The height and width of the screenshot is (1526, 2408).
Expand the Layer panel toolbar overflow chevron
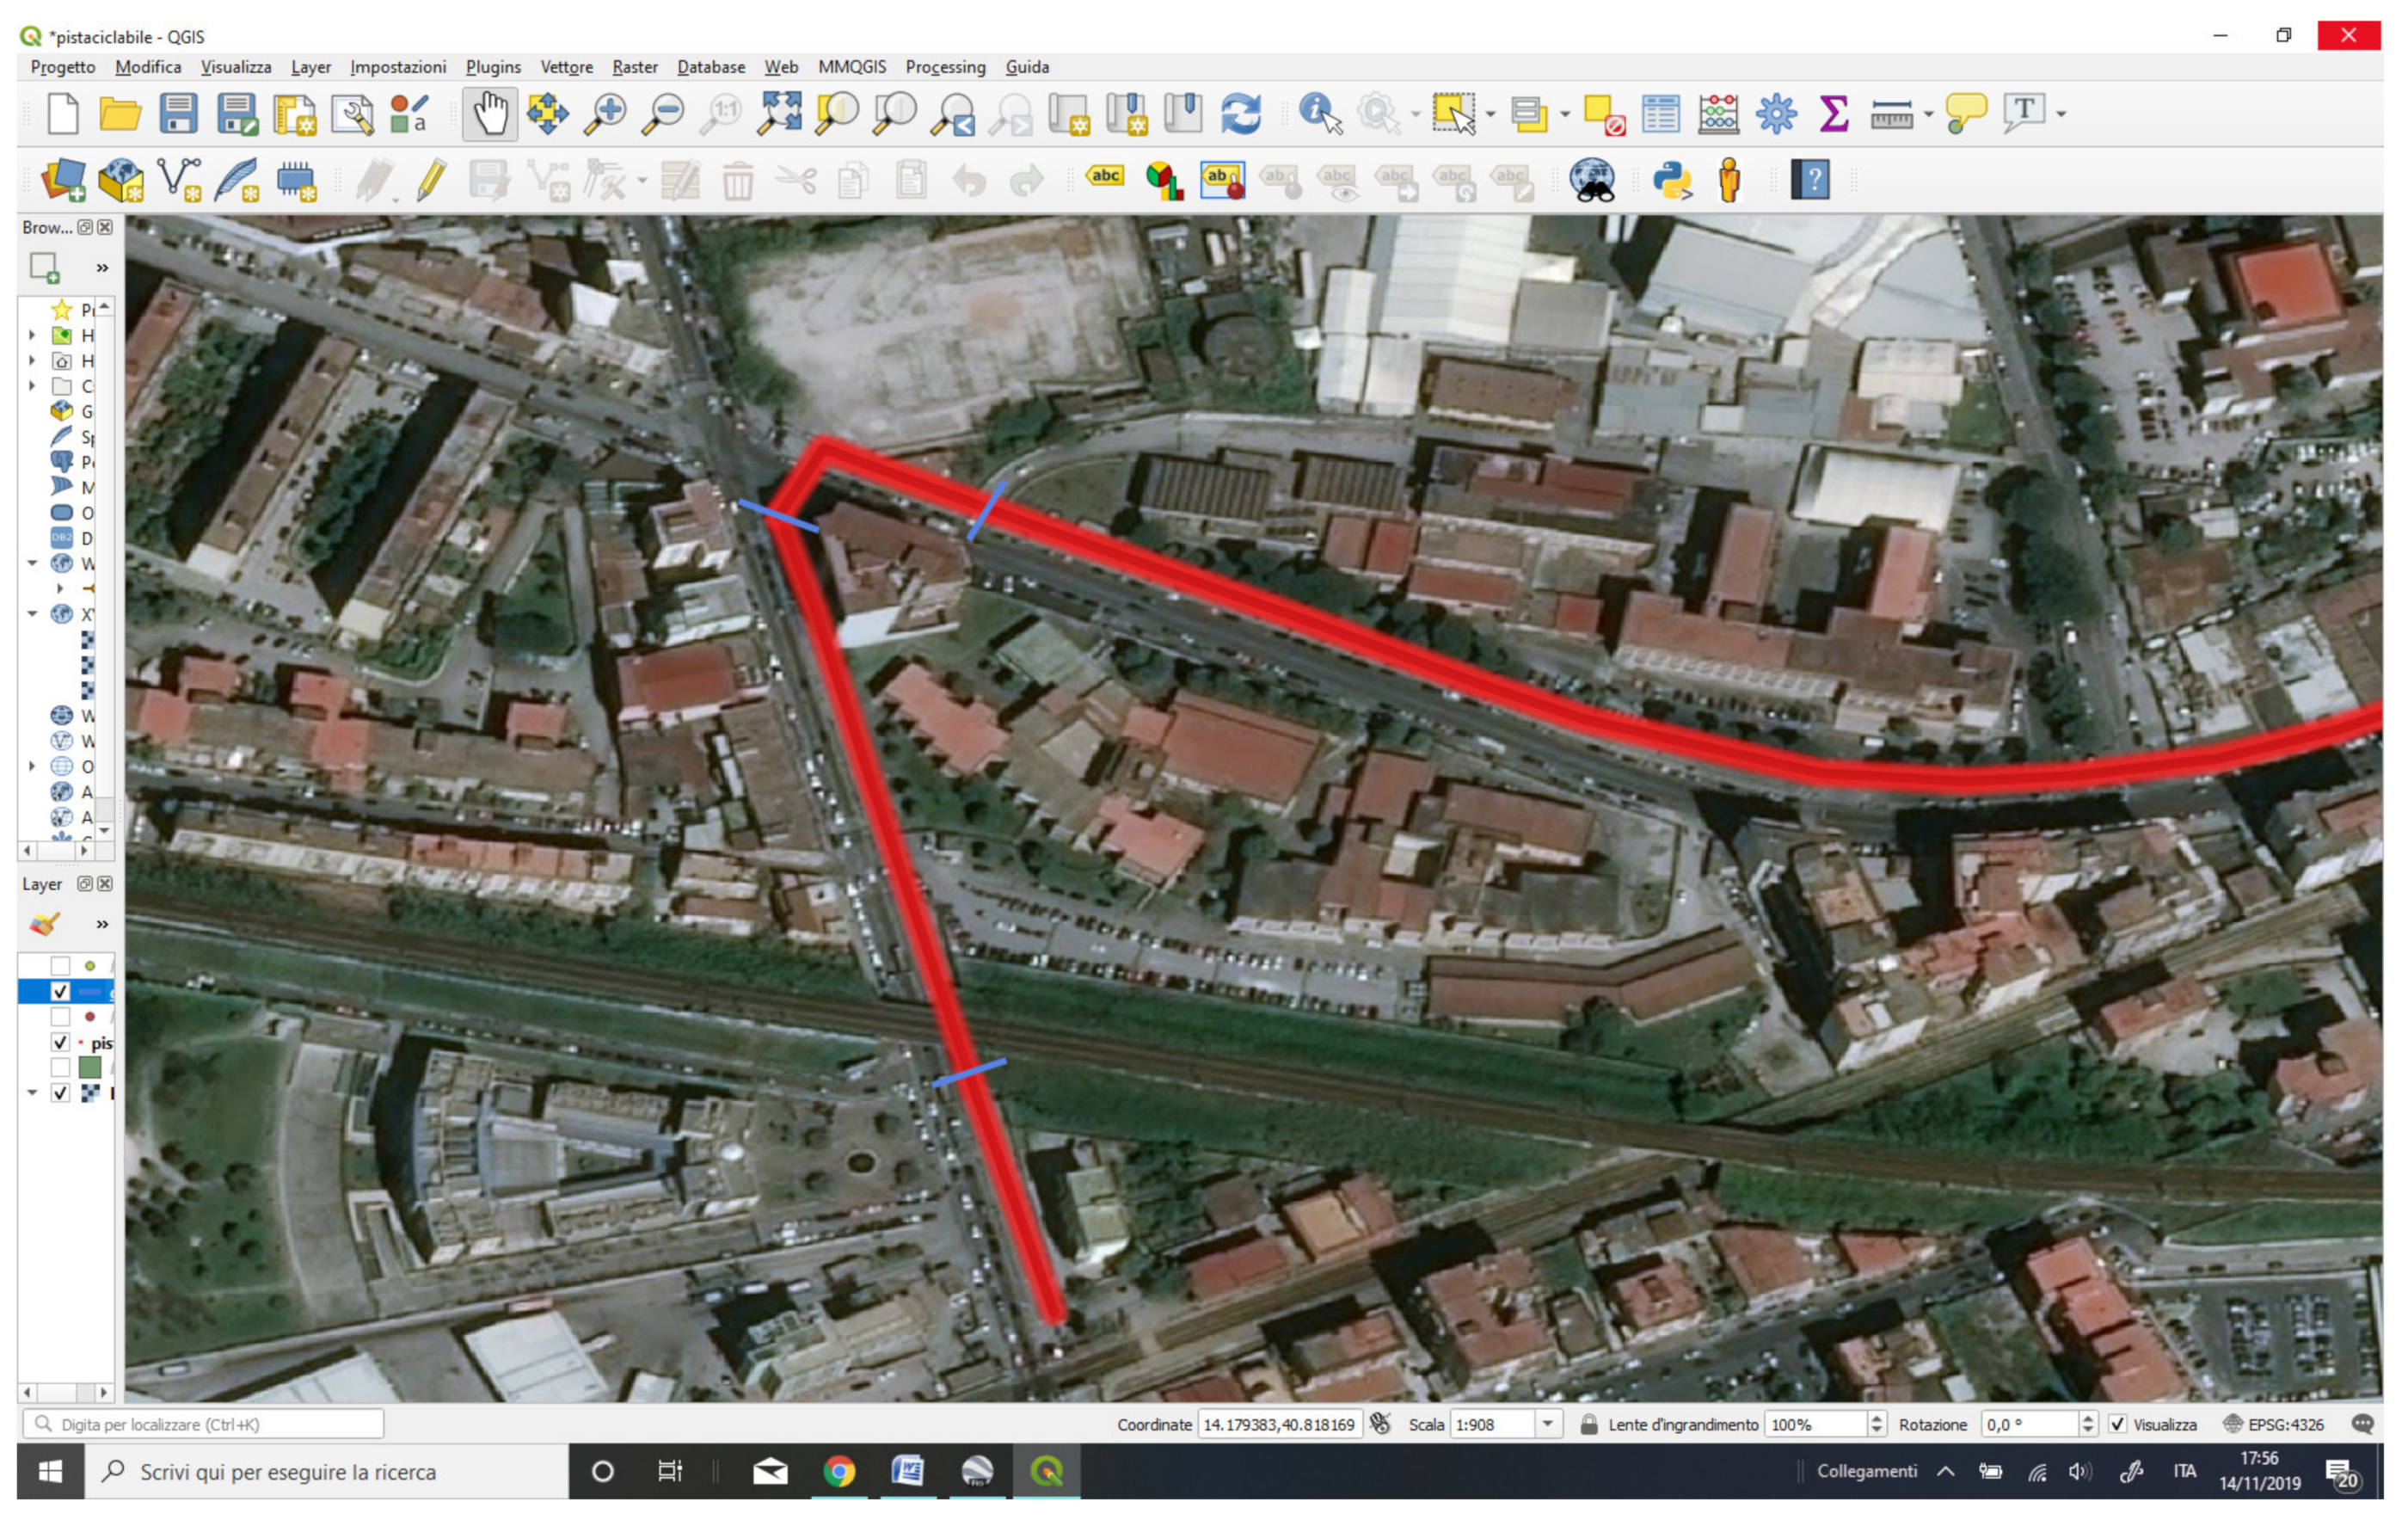(x=102, y=925)
